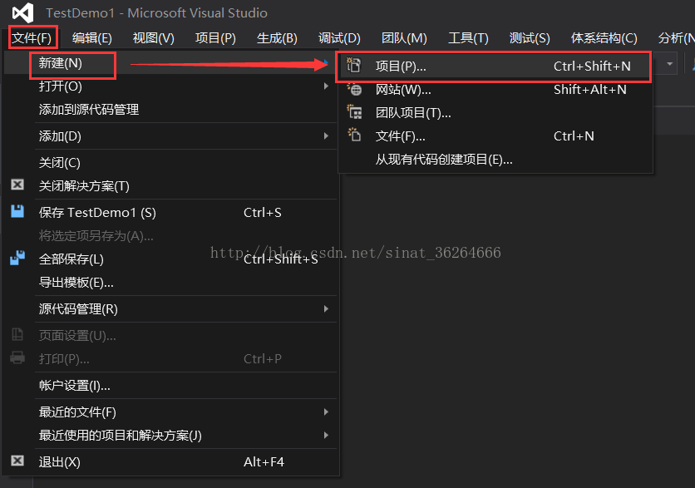Viewport: 695px width, 488px height.
Task: Click the Page Setup icon
Action: 17,334
